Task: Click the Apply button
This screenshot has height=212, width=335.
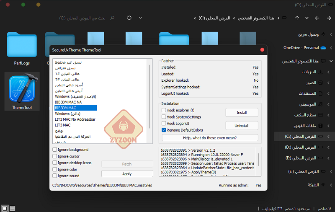Action: click(x=127, y=174)
